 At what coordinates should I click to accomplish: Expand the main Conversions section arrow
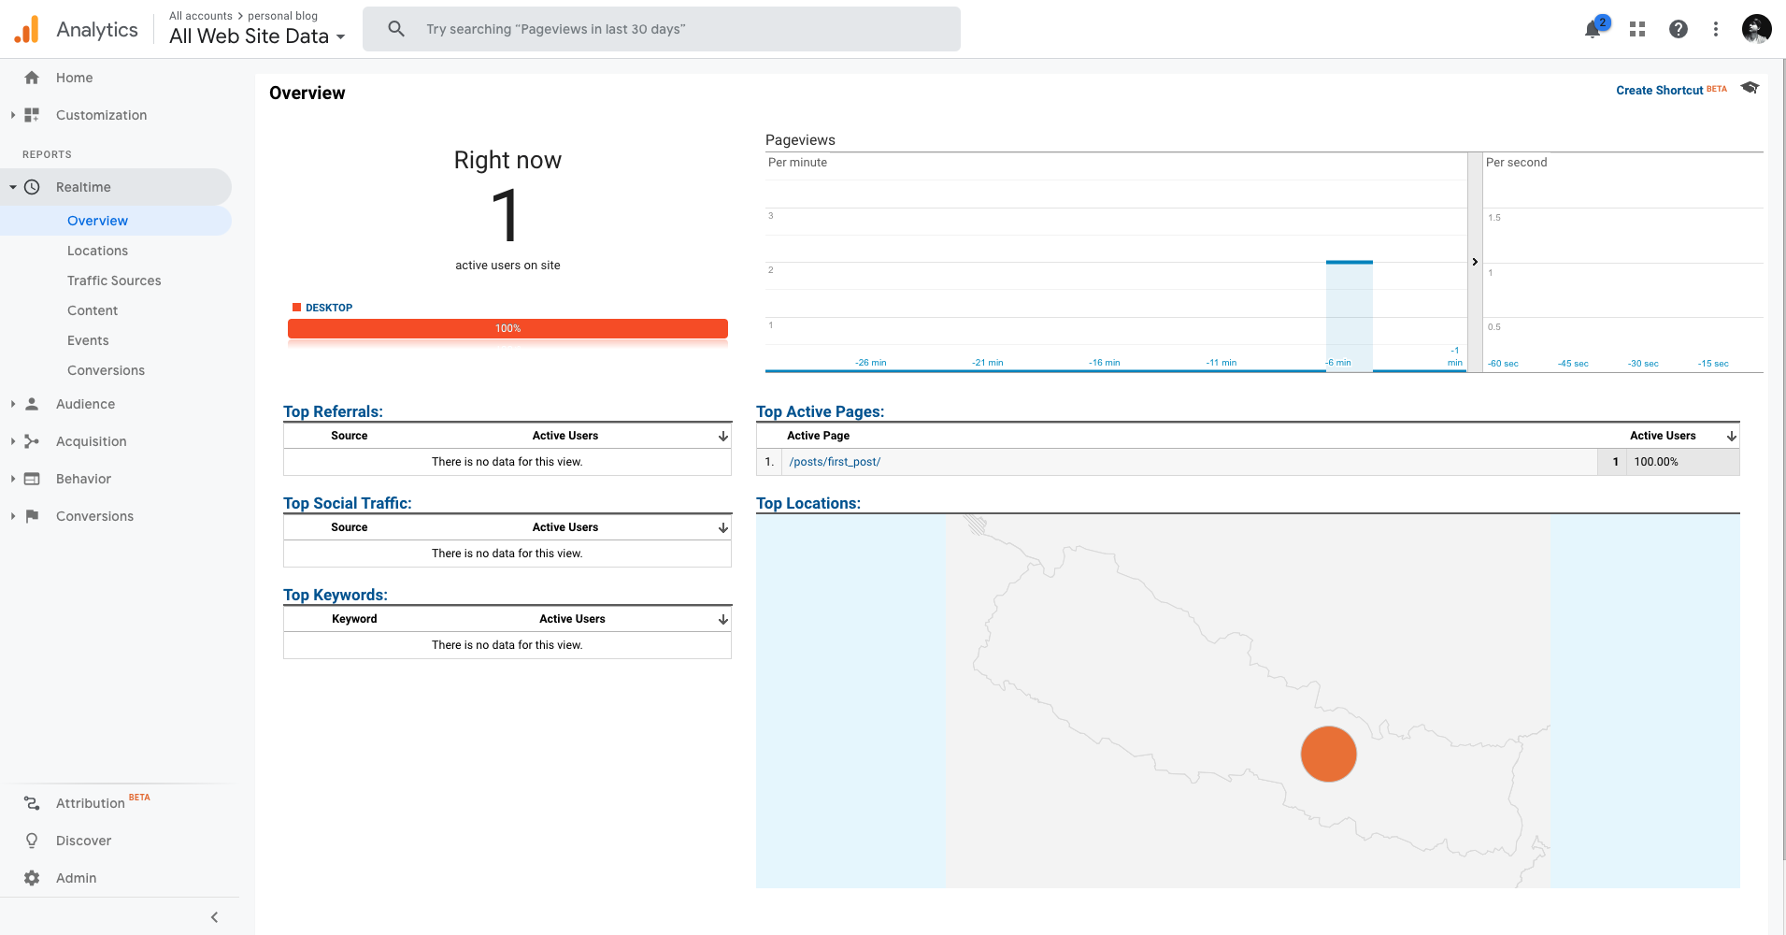point(13,516)
